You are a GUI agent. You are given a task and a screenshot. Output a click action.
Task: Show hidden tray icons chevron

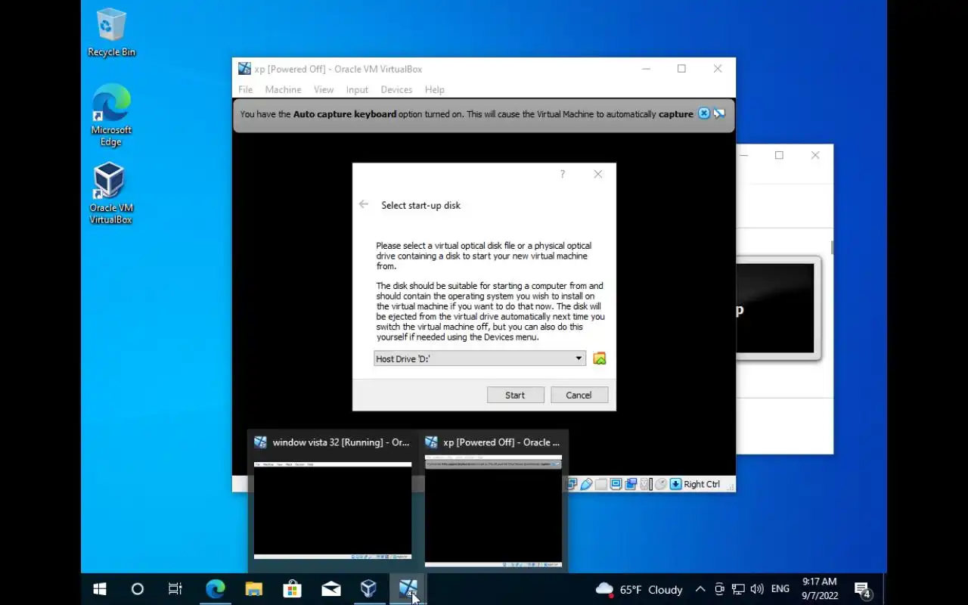click(700, 589)
